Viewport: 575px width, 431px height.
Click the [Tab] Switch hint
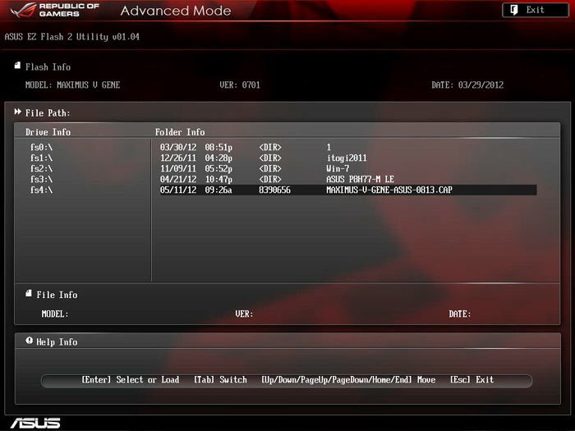pos(220,379)
